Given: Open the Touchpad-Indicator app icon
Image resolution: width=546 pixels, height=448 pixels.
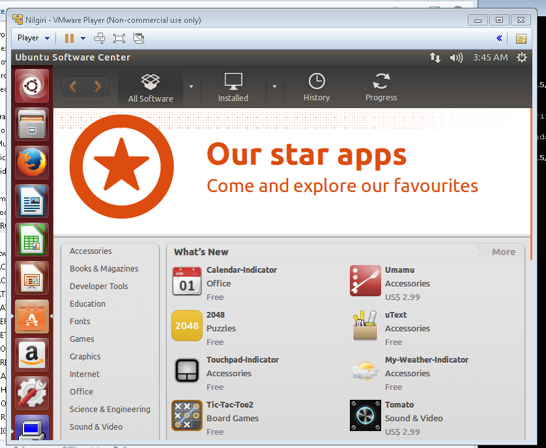Looking at the screenshot, I should pos(187,371).
